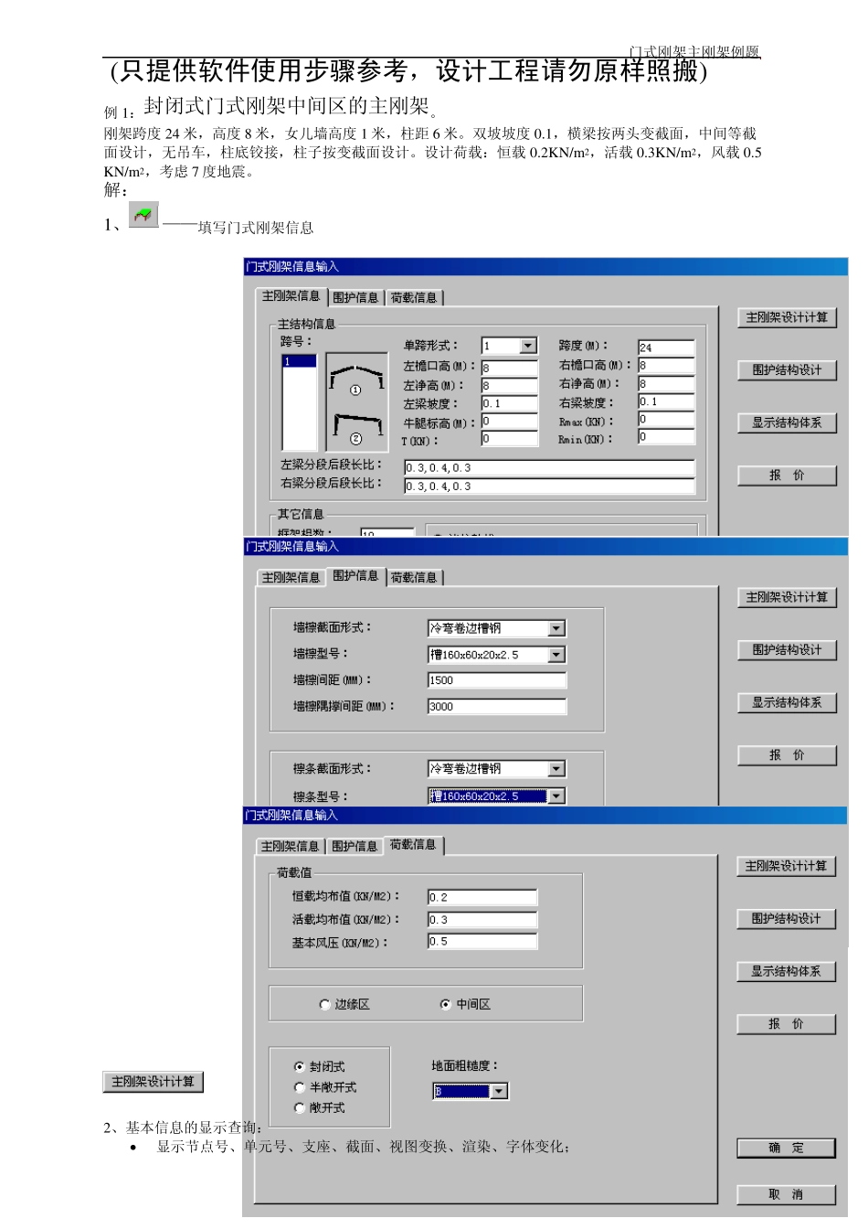The width and height of the screenshot is (868, 1229).
Task: Click the 右梁分段后段长比 input field
Action: click(549, 486)
